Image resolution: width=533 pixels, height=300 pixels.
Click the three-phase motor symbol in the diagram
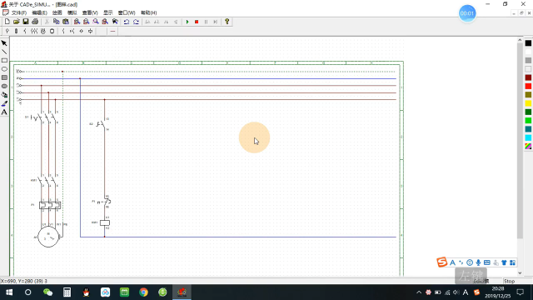pos(48,237)
